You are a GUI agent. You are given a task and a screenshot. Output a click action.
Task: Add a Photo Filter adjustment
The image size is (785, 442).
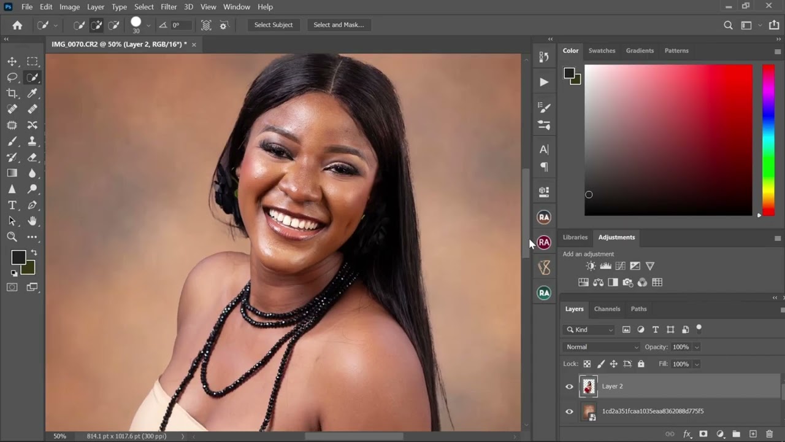[627, 282]
